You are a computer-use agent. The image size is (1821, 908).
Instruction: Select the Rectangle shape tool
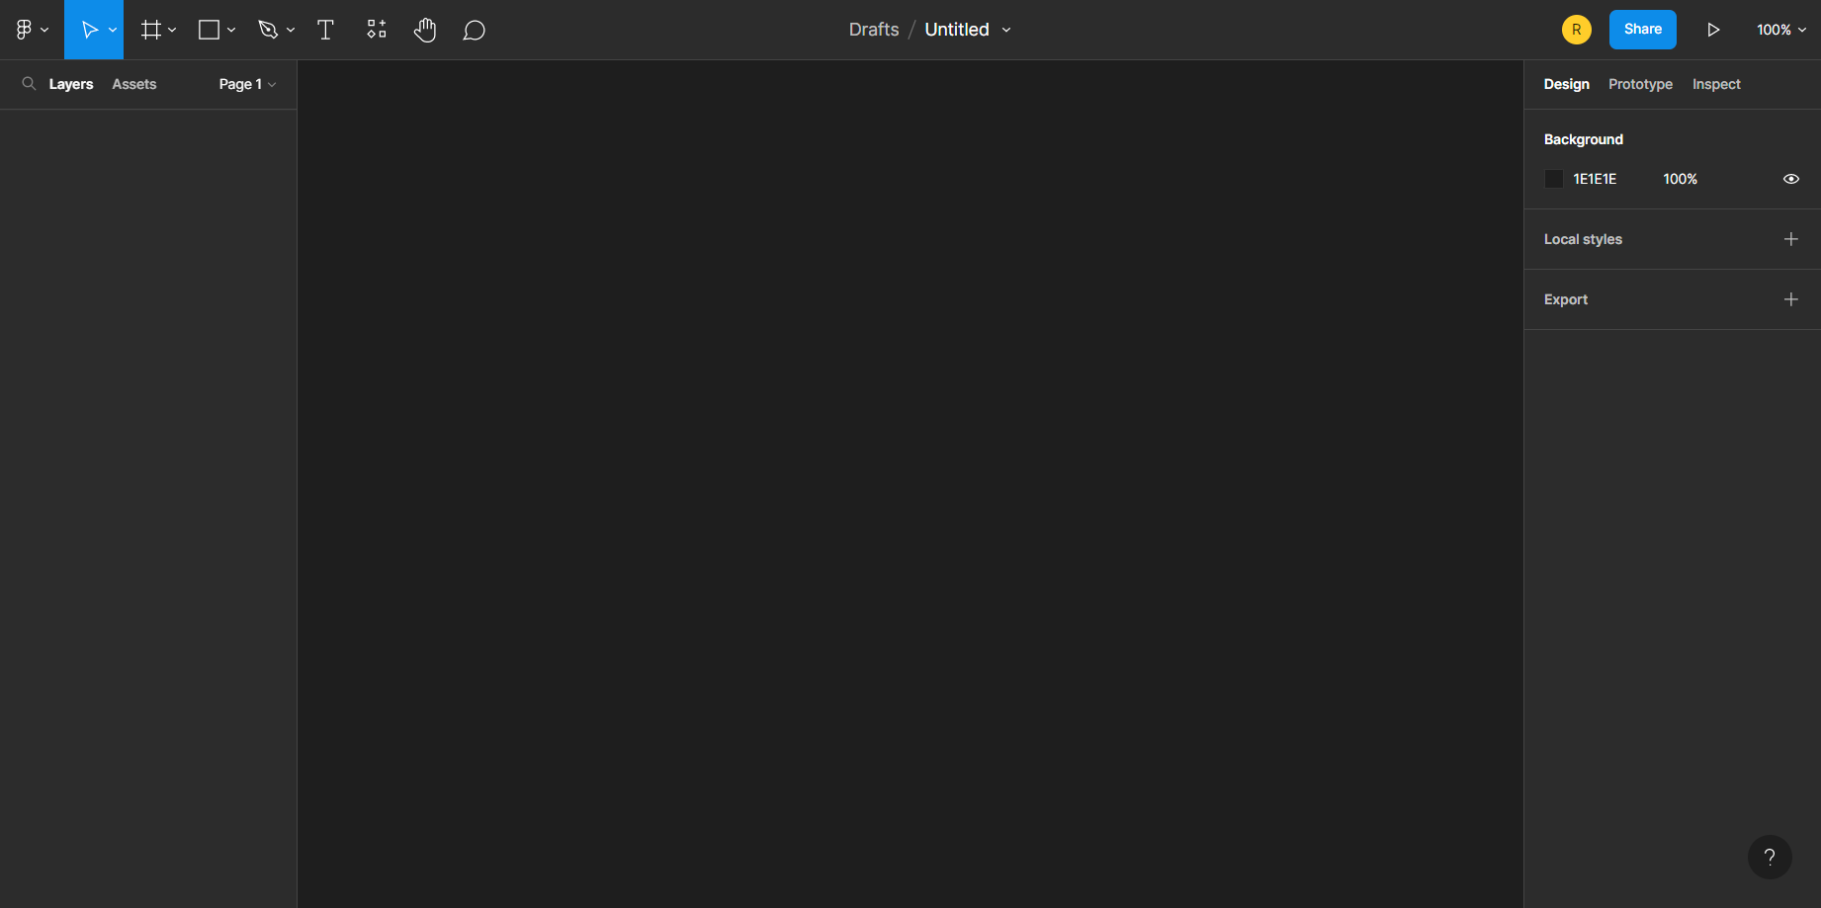click(209, 30)
